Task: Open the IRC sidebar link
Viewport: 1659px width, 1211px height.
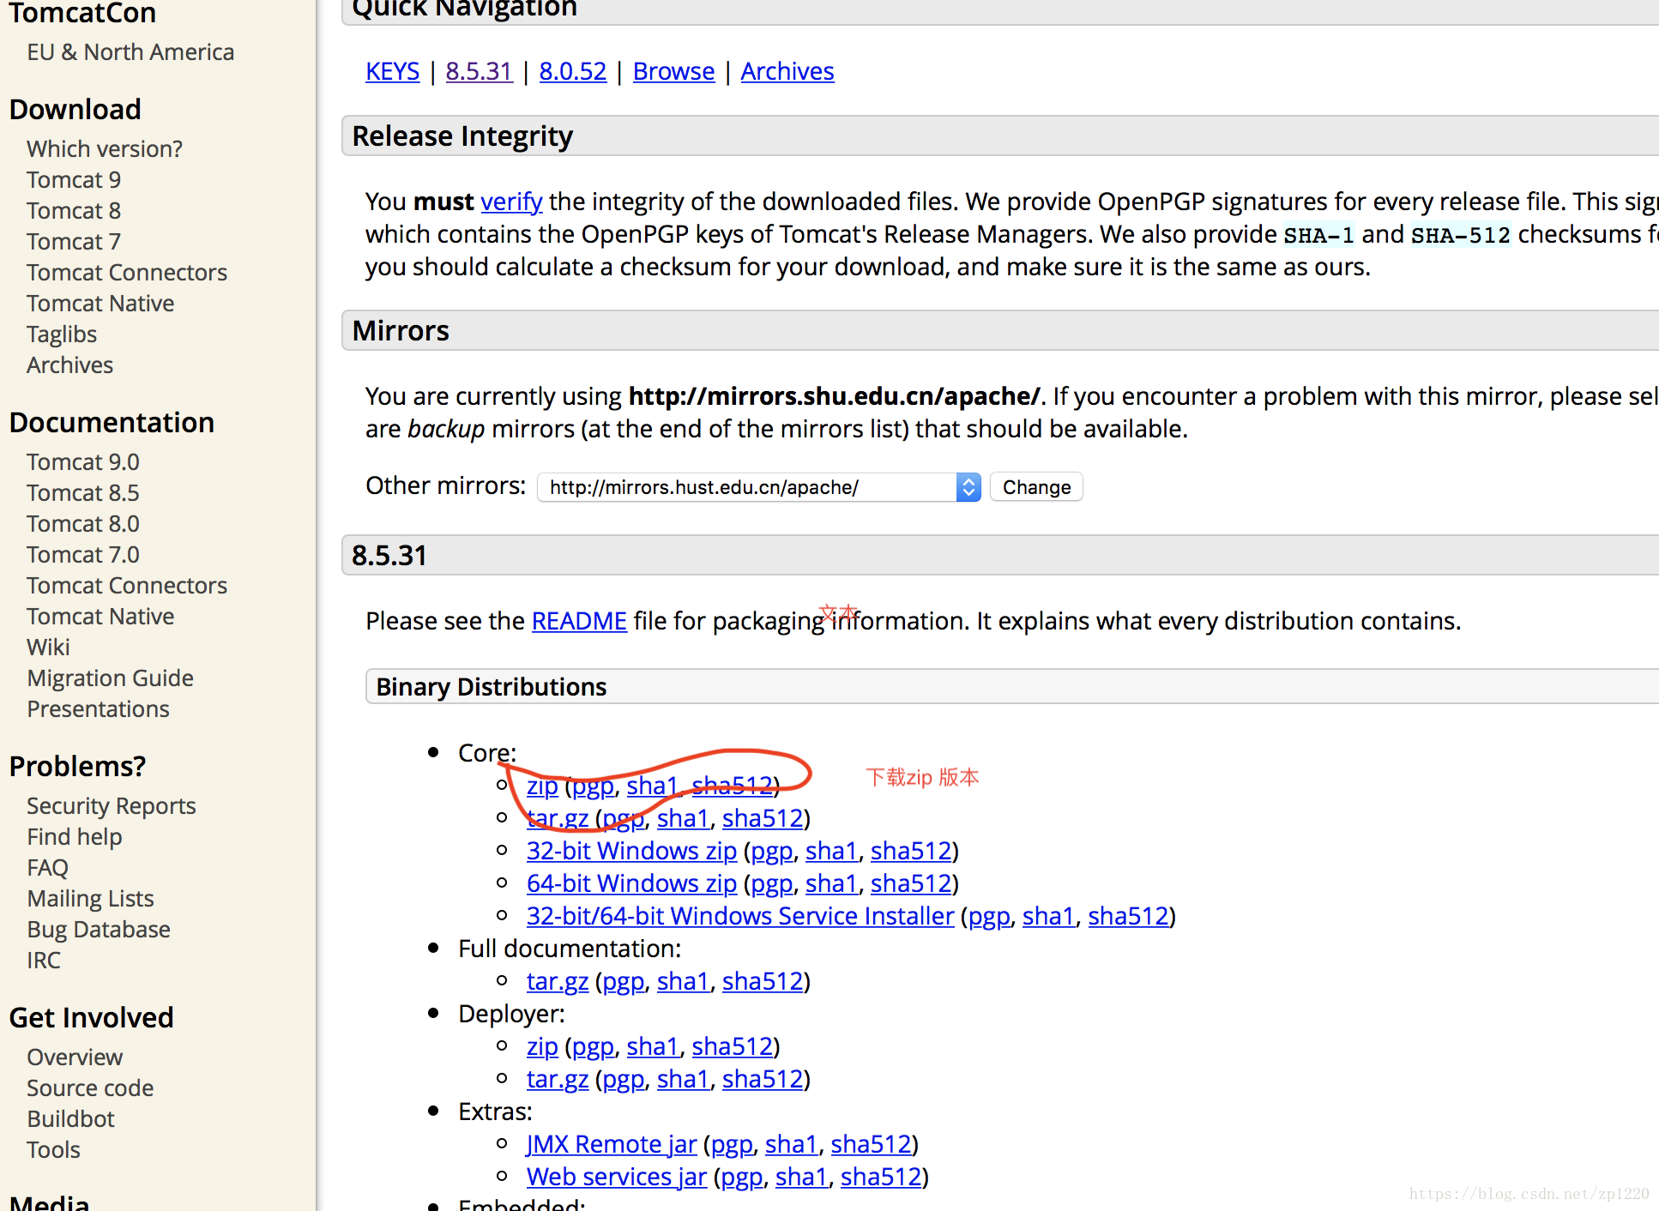Action: click(44, 961)
